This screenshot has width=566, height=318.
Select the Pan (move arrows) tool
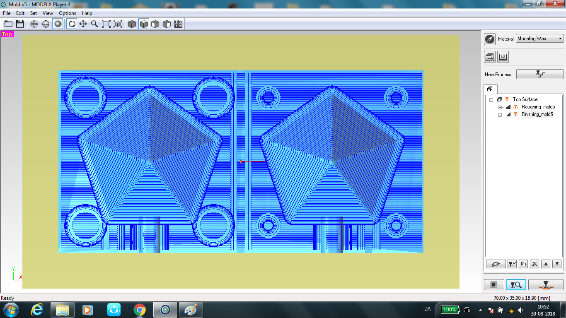[83, 24]
